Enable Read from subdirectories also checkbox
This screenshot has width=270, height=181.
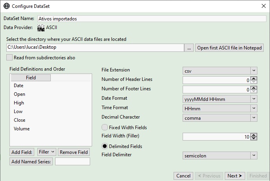pyautogui.click(x=9, y=57)
